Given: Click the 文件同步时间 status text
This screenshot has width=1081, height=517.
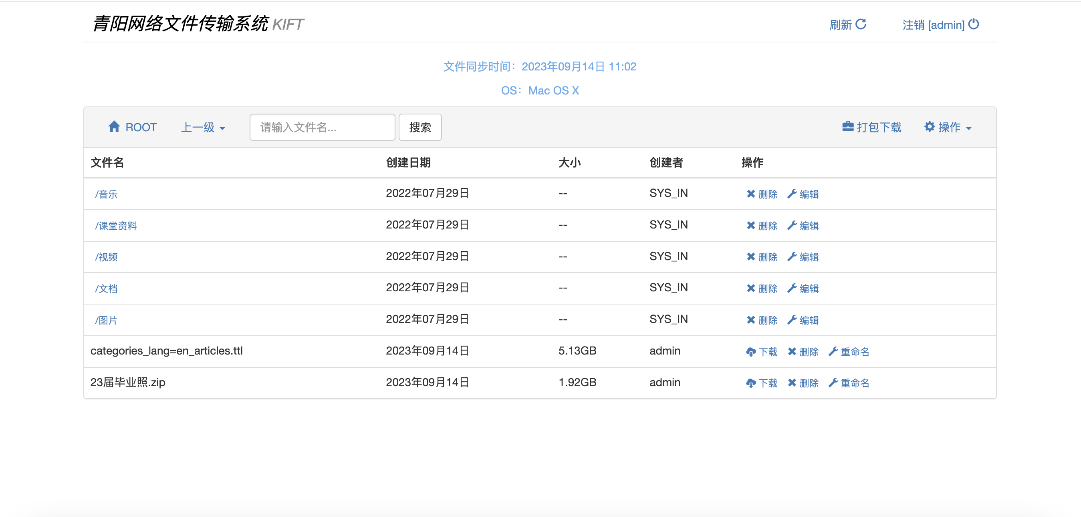Looking at the screenshot, I should pos(540,66).
